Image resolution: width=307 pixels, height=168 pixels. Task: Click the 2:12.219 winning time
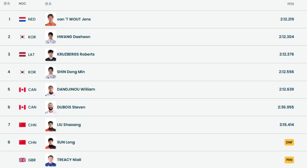point(287,19)
